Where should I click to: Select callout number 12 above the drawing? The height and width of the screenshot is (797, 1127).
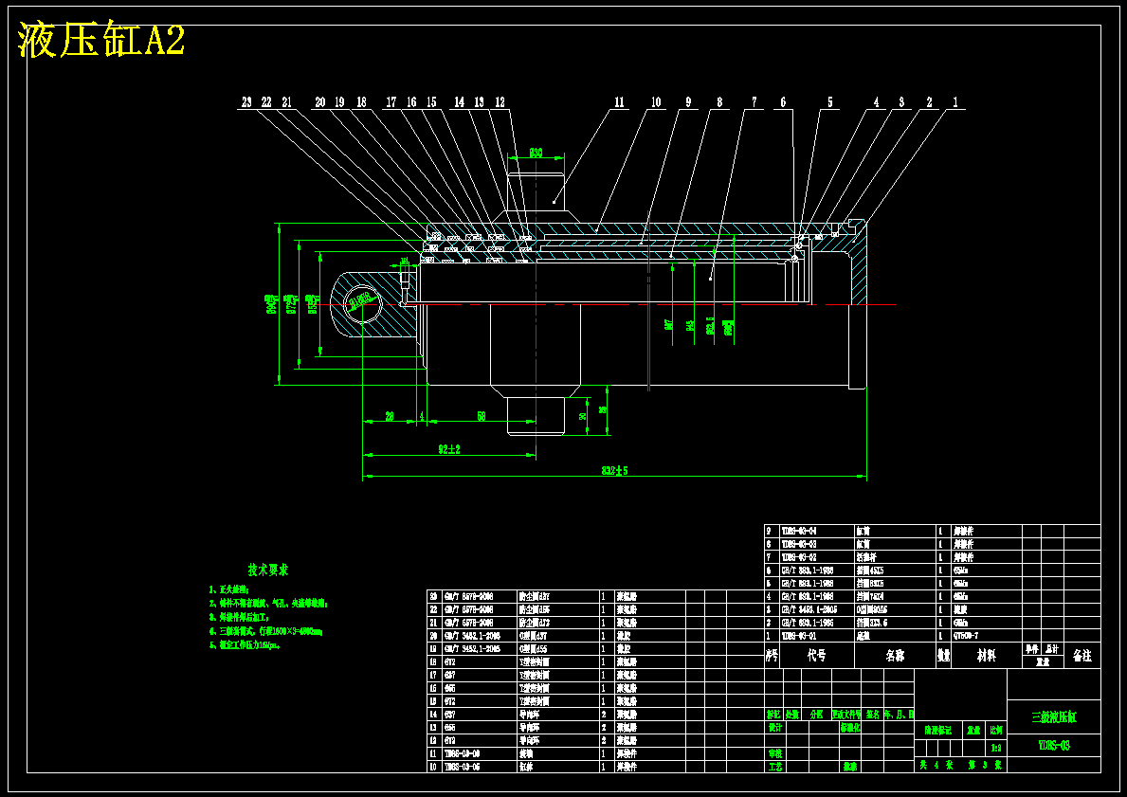tap(500, 102)
